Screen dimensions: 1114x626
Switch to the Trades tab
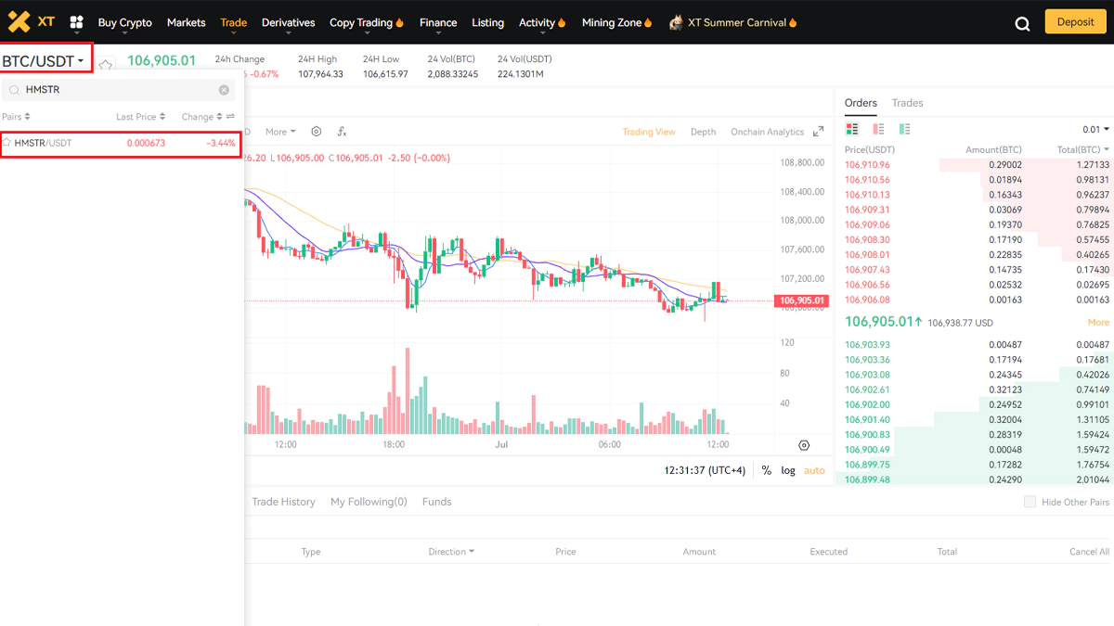pyautogui.click(x=907, y=103)
